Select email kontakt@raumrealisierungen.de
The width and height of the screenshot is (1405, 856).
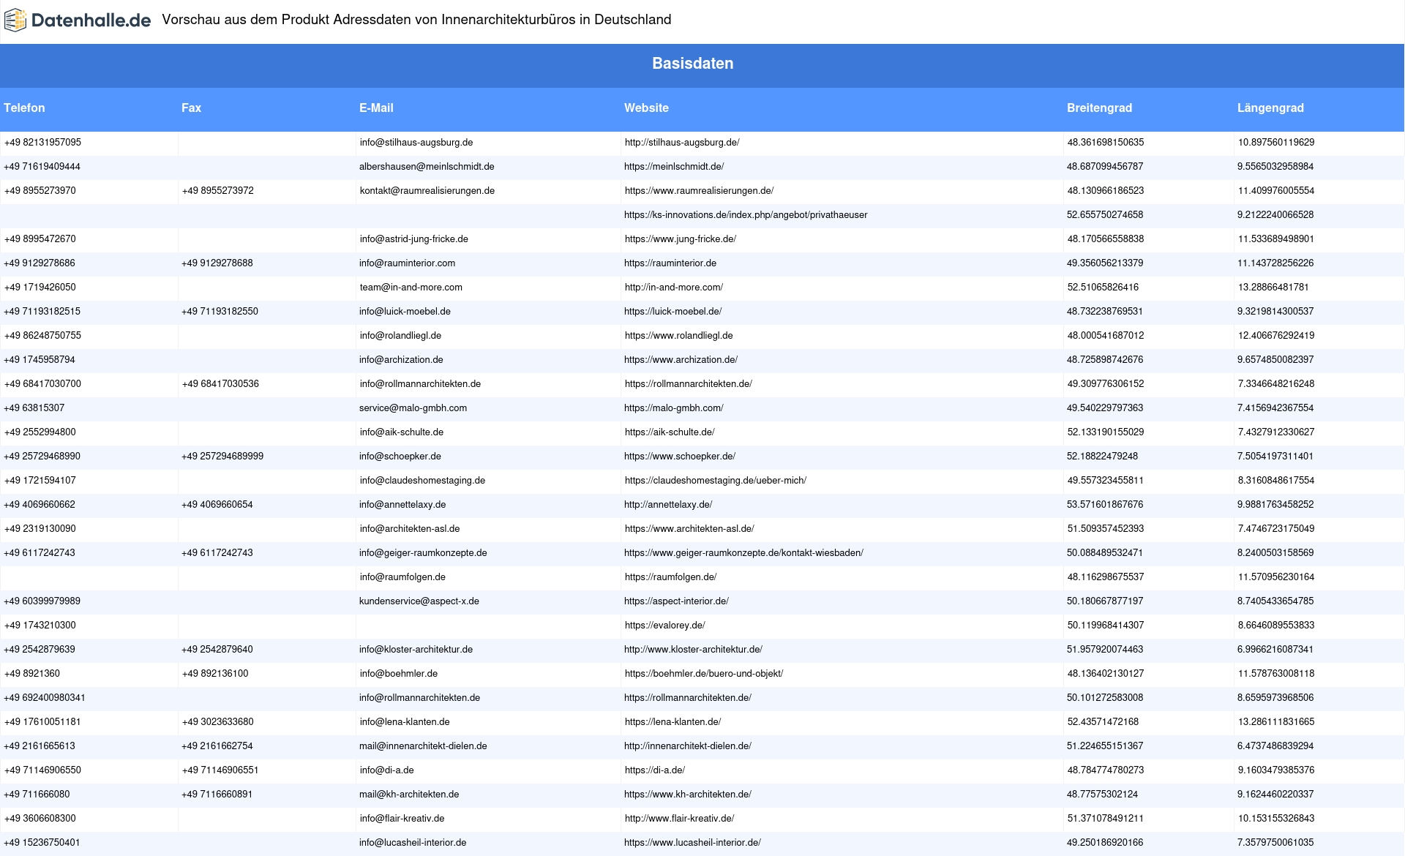(x=427, y=191)
